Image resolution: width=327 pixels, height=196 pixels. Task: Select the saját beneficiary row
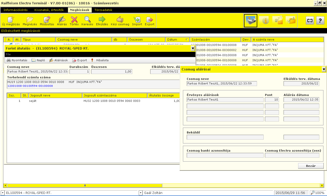94,101
